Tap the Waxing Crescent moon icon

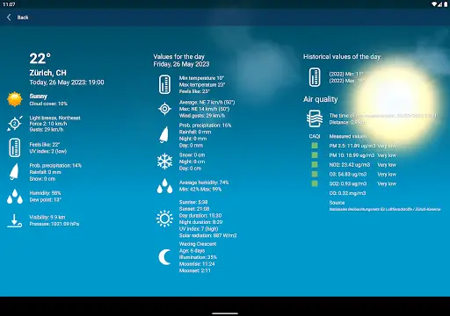click(x=164, y=257)
